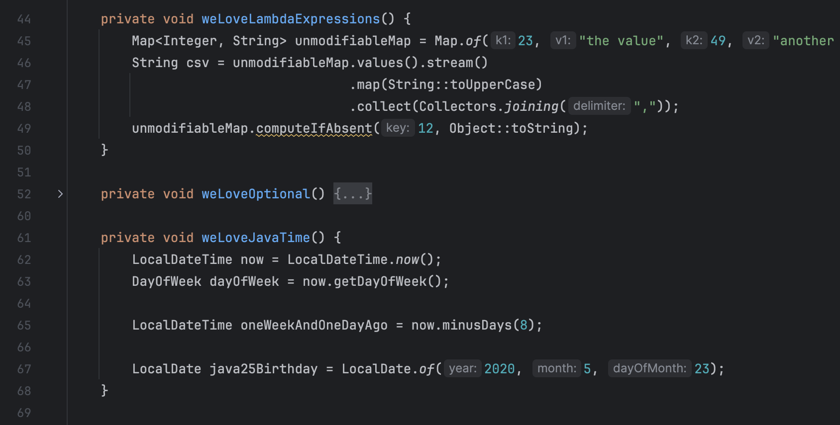
Task: Click the k1: parameter hint
Action: (503, 40)
